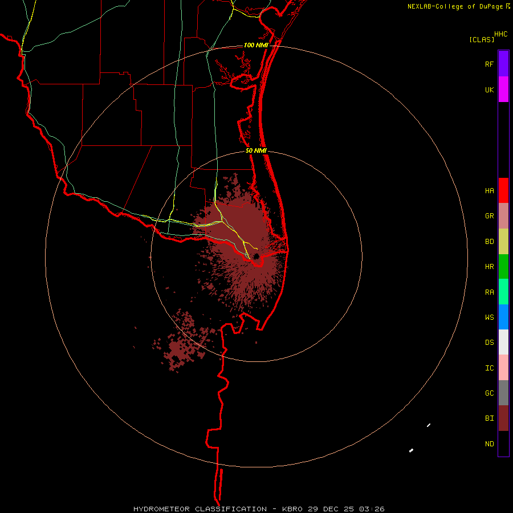This screenshot has width=513, height=513.
Task: Click the 'BD' legend label
Action: click(x=489, y=242)
